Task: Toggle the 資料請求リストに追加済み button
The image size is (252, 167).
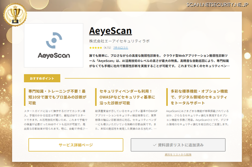Action: coord(178,145)
